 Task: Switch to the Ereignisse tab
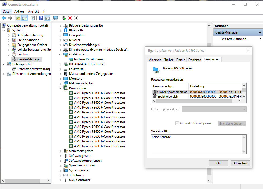pos(194,60)
